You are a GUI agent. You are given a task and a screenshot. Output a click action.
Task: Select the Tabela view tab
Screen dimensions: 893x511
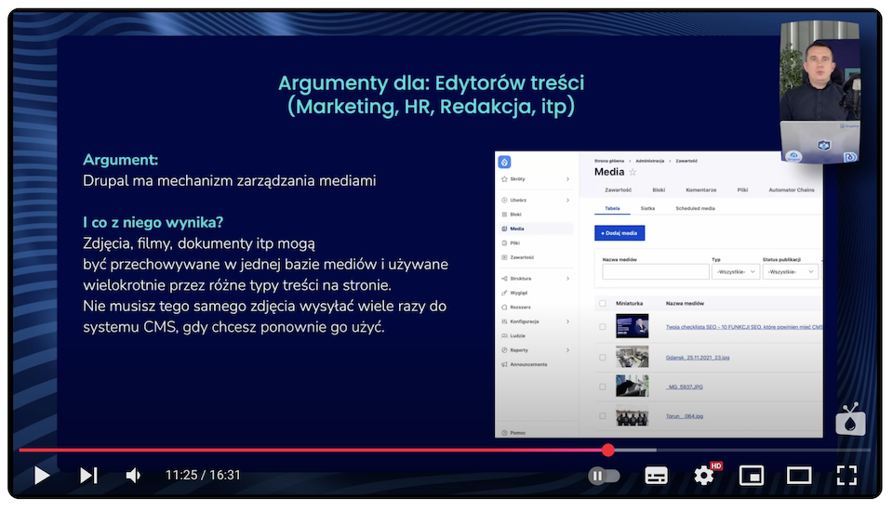(x=612, y=209)
